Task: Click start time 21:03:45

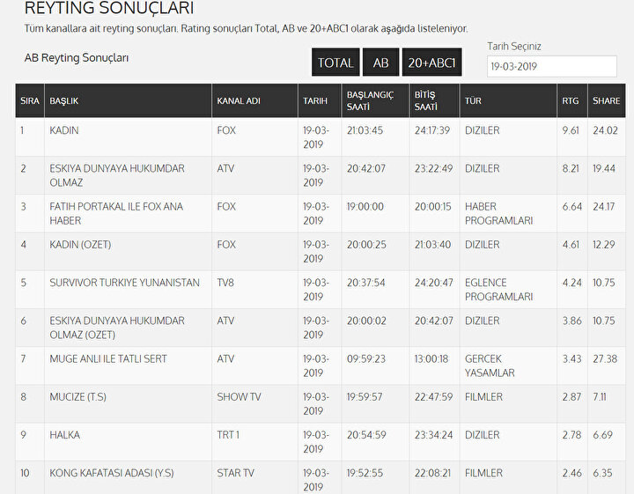Action: [365, 130]
